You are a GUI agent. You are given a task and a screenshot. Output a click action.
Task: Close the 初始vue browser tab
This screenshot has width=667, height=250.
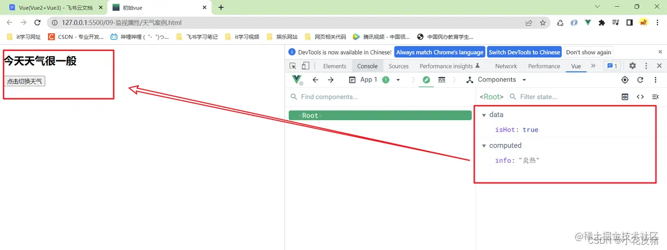click(x=204, y=7)
